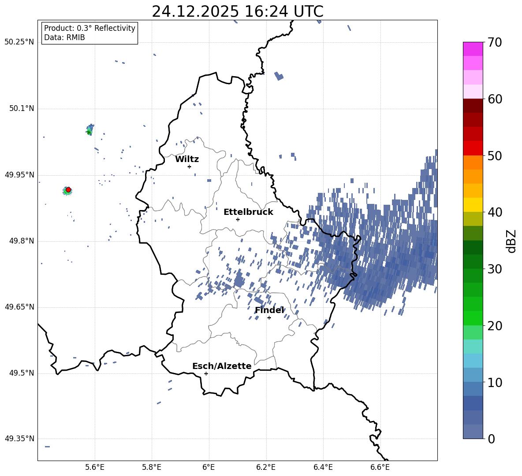Click the 49.8°N latitude label
Screen dimensions: 522x476
[22, 241]
